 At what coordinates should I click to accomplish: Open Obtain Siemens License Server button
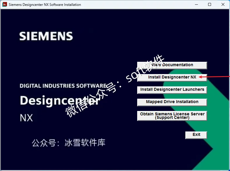pos(172,116)
